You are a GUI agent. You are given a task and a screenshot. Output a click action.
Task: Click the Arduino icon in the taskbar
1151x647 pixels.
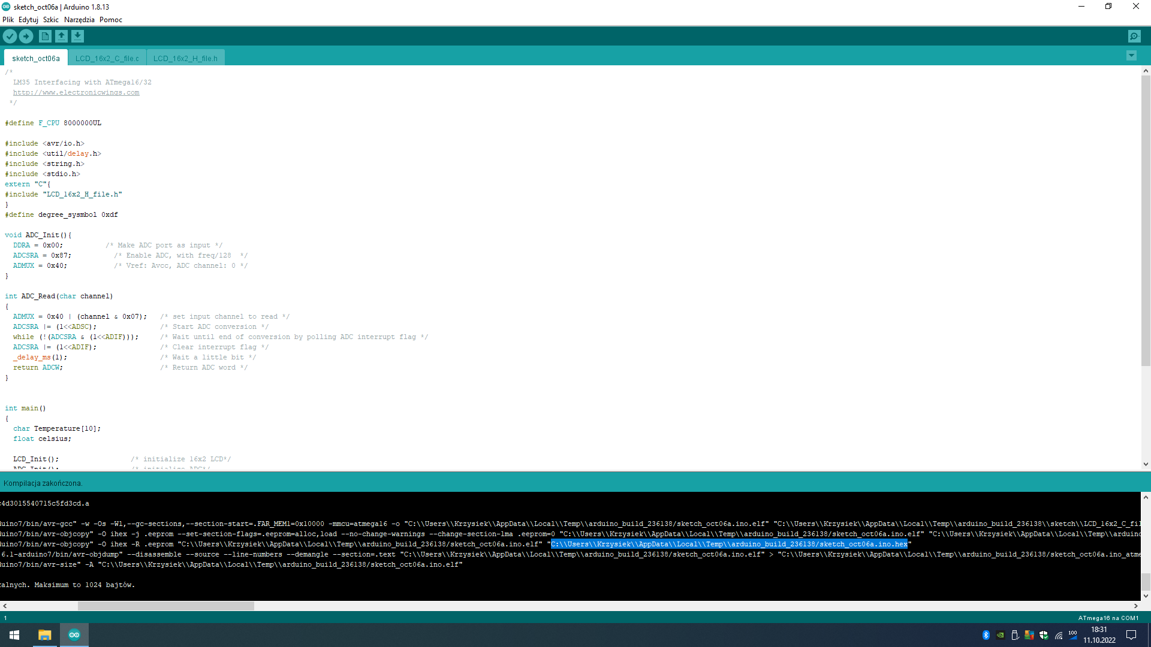74,635
